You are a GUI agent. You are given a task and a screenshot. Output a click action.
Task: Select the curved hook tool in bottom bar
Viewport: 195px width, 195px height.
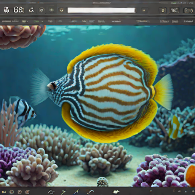click(x=90, y=192)
